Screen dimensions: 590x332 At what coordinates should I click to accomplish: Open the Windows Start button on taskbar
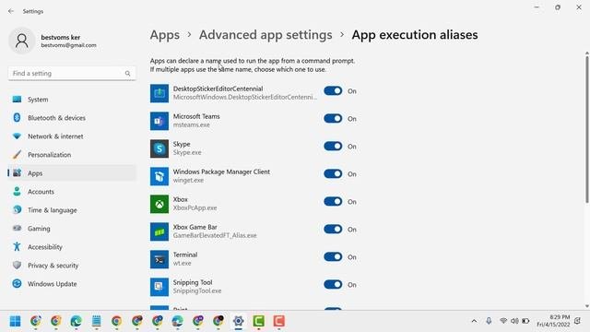tap(15, 321)
